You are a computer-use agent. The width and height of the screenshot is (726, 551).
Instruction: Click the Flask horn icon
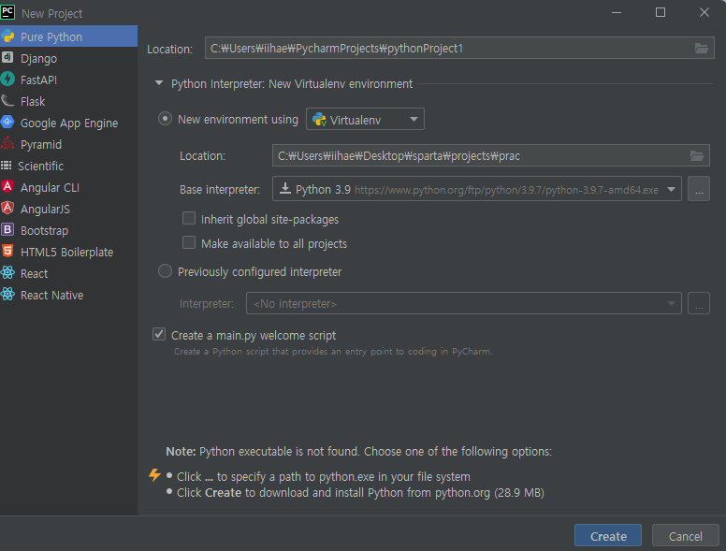click(x=7, y=100)
